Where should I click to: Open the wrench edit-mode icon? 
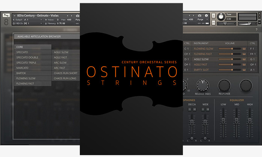[x=6, y=15]
